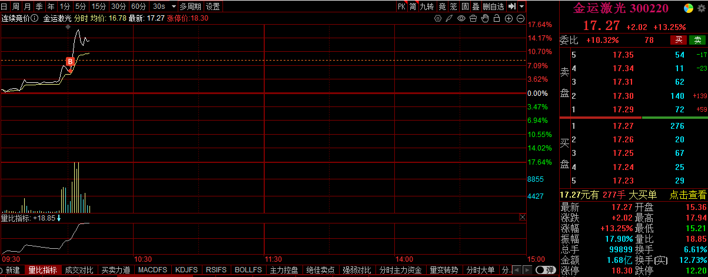This screenshot has height=277, width=708.
Task: Toggle the 固 fixed button
Action: coord(466,6)
